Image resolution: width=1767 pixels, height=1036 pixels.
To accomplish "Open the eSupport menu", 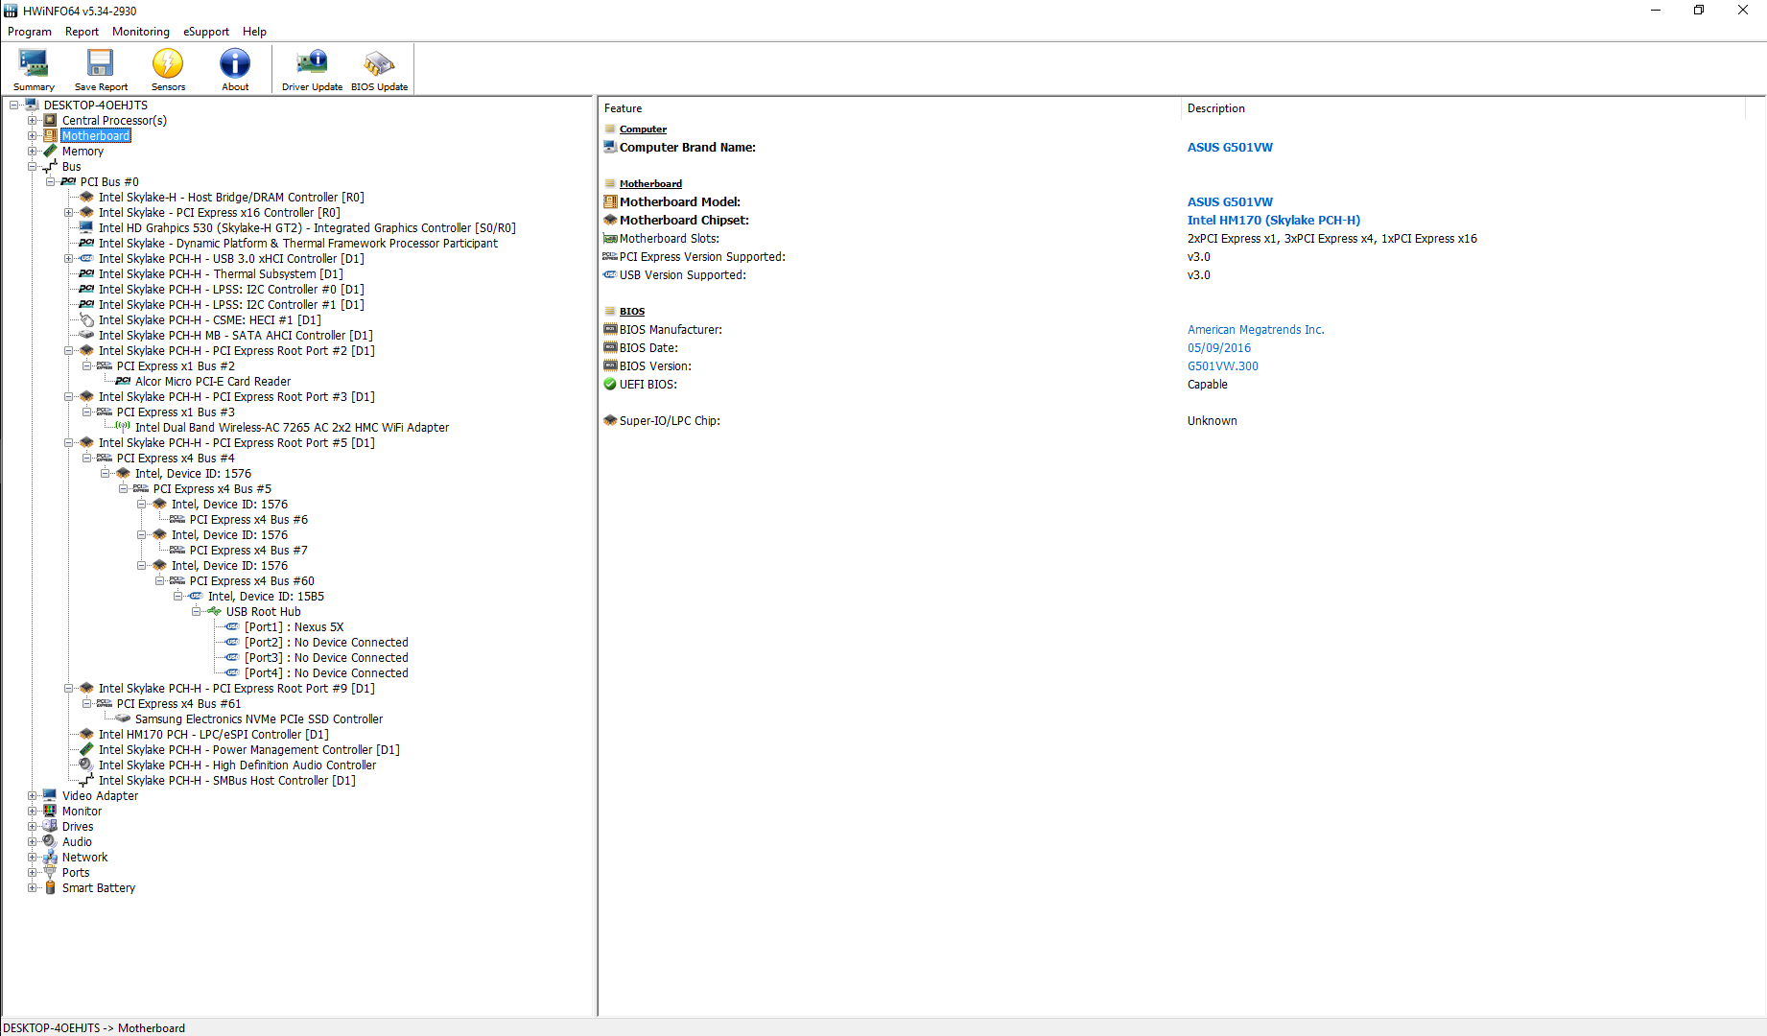I will [206, 32].
